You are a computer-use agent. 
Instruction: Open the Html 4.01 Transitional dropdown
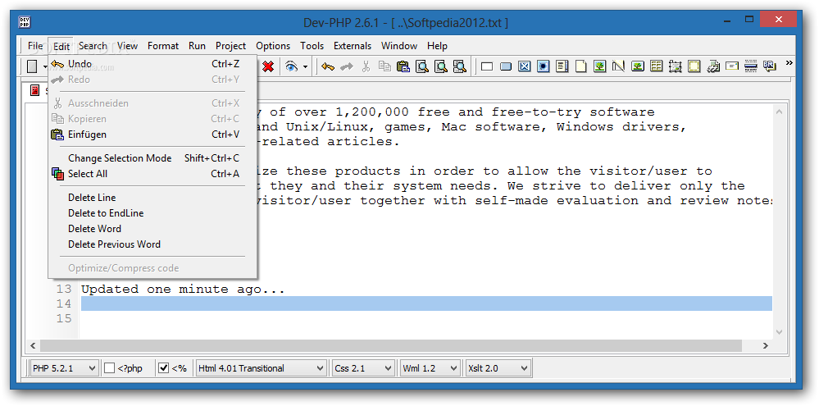point(262,367)
